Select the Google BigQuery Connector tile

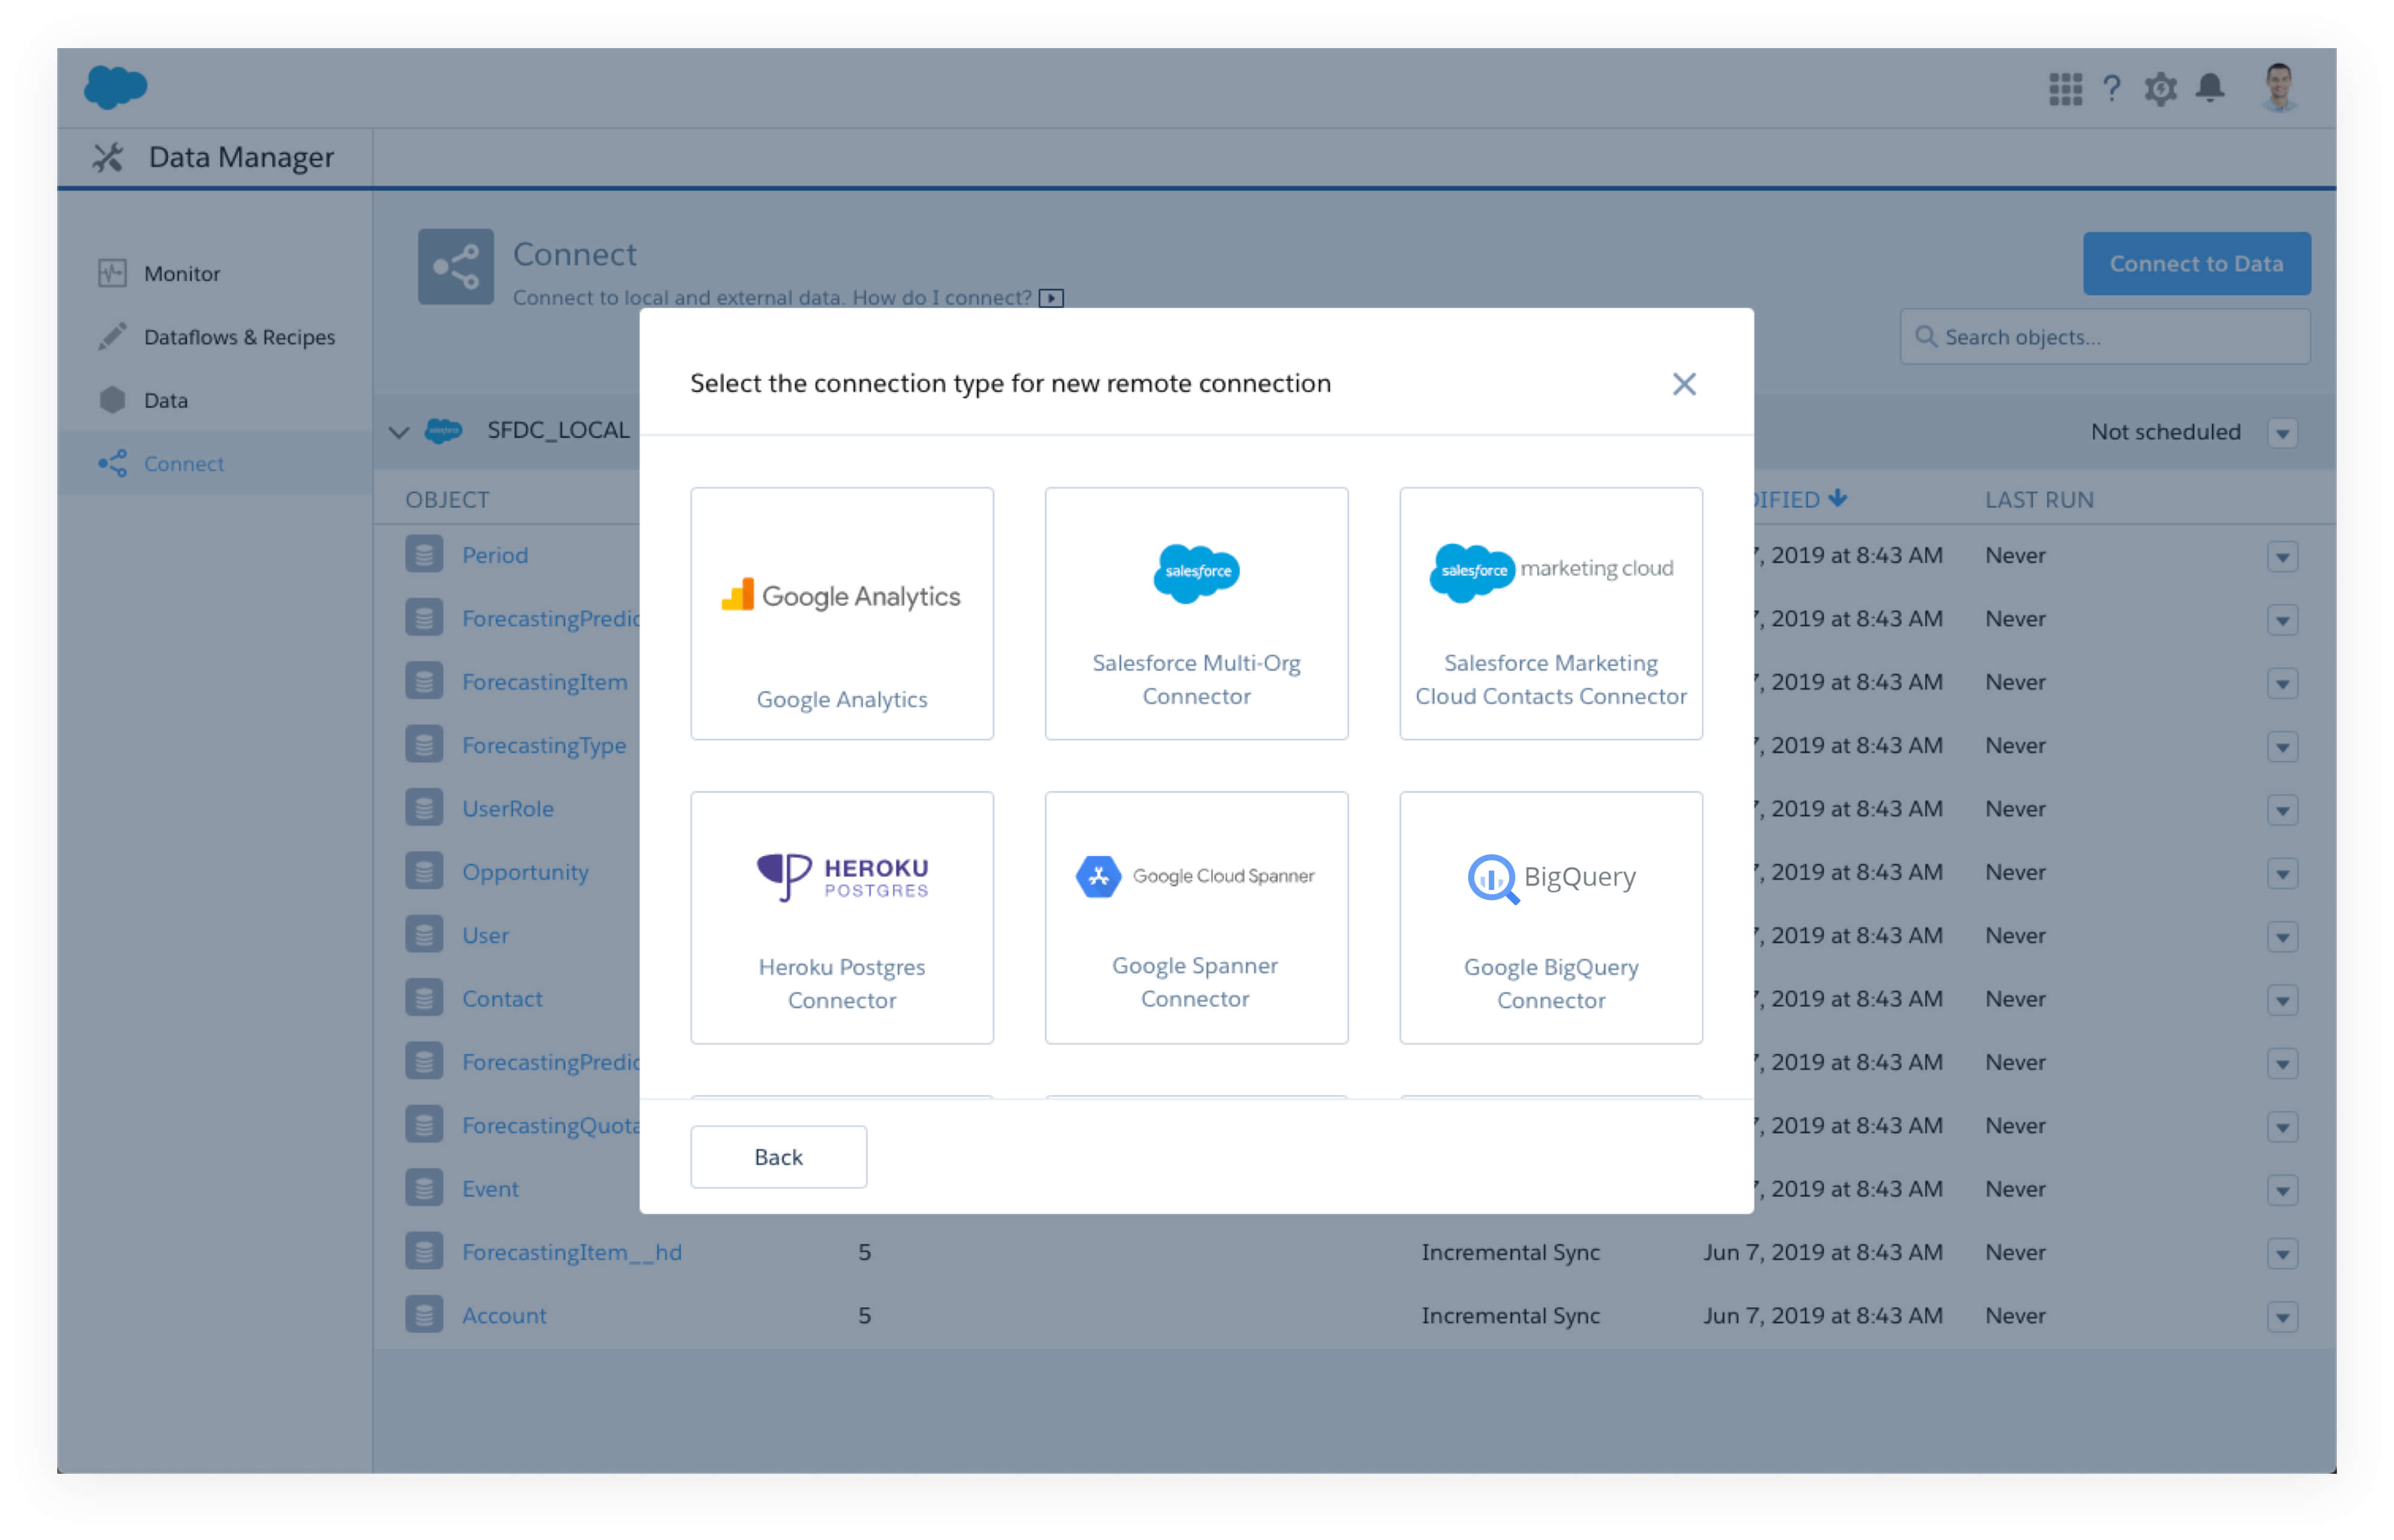point(1550,917)
